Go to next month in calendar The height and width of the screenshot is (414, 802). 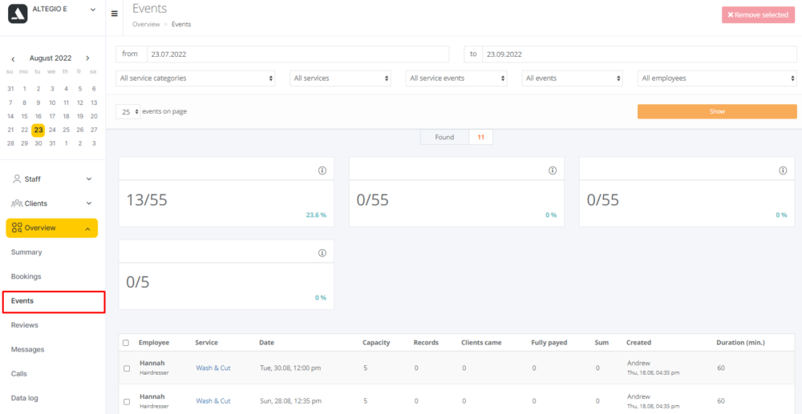click(x=87, y=58)
